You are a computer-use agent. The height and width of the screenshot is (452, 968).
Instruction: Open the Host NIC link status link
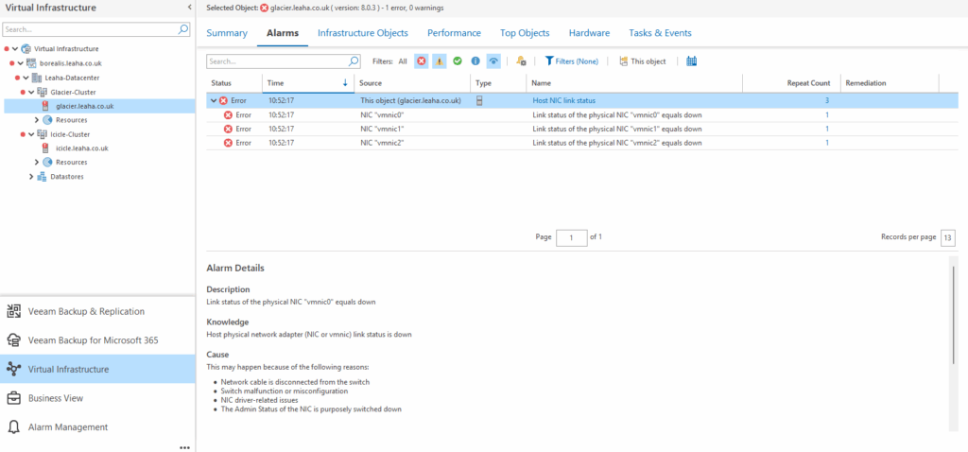click(563, 100)
